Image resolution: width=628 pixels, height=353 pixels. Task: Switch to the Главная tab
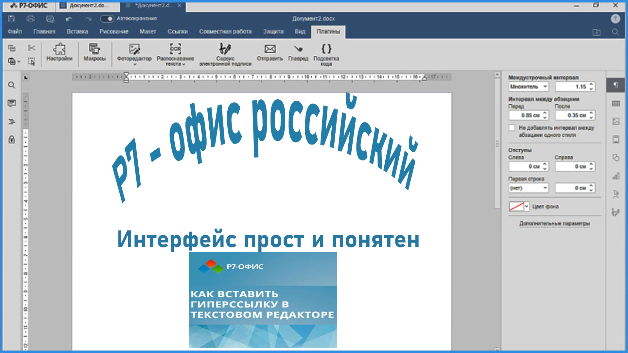44,31
